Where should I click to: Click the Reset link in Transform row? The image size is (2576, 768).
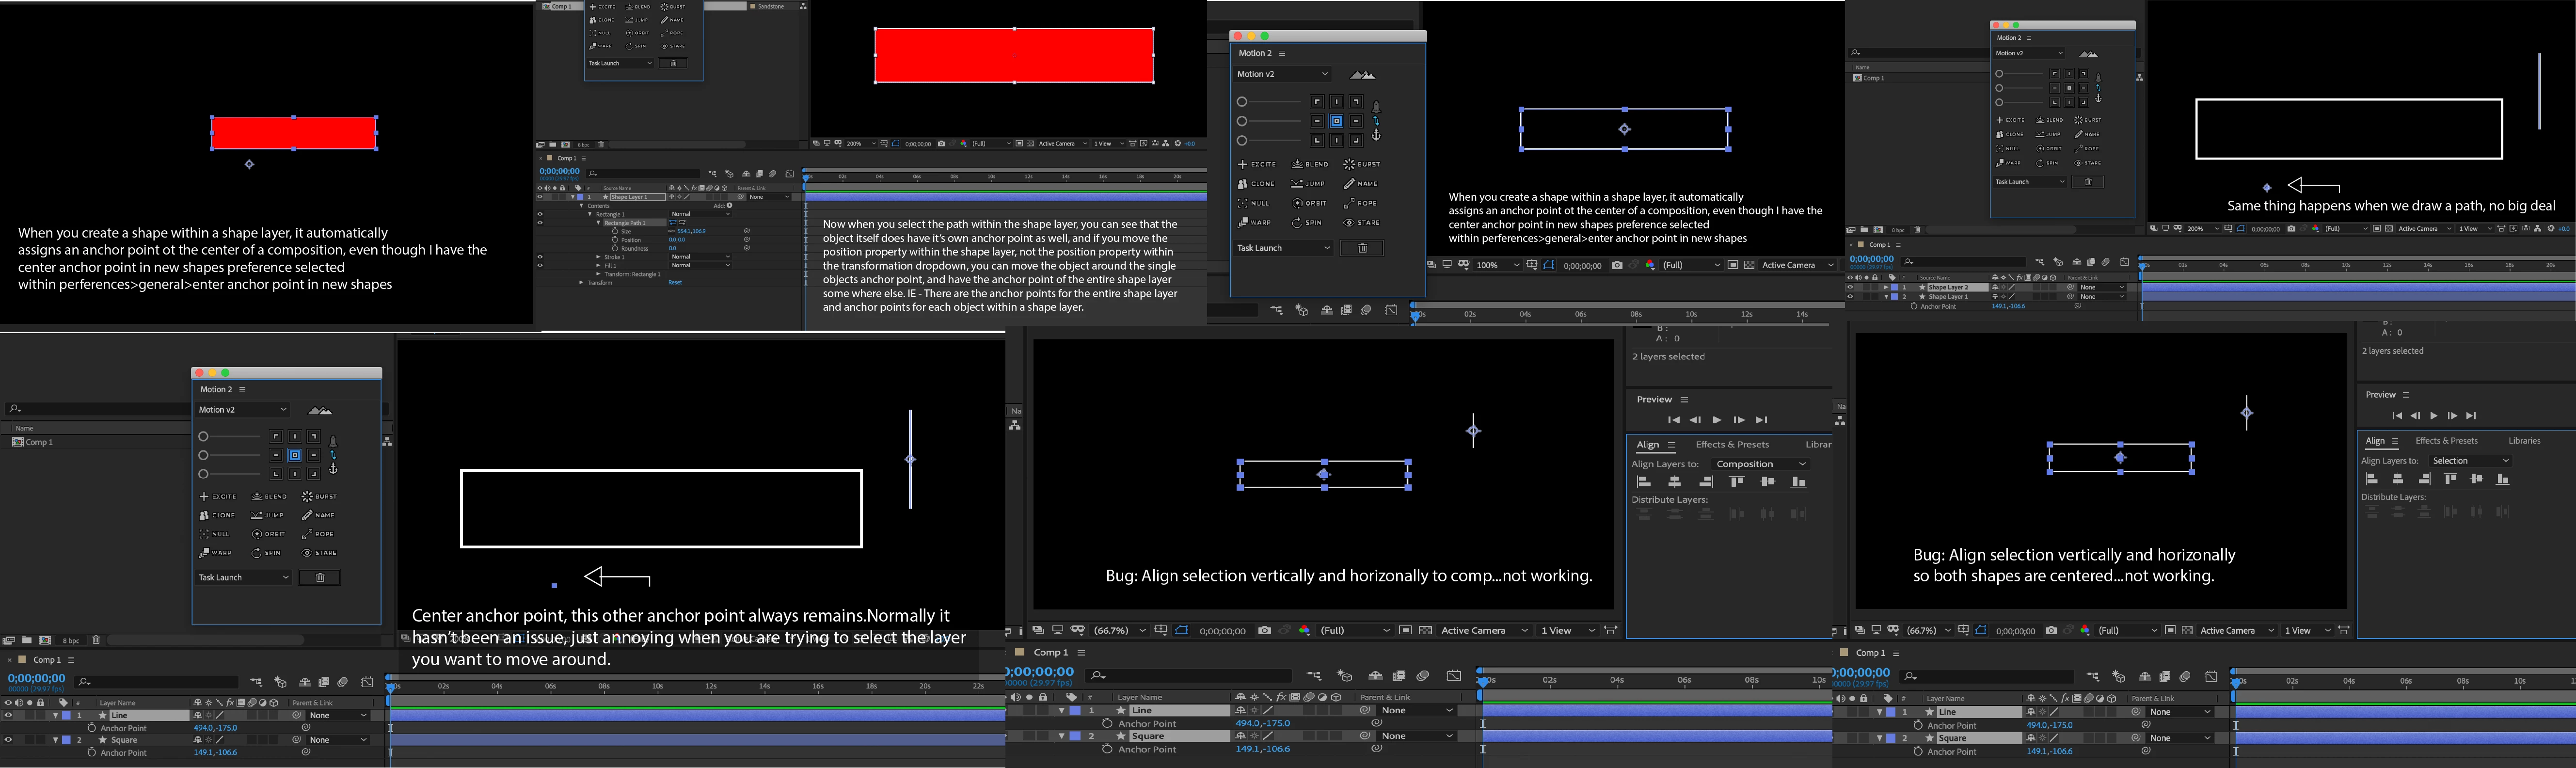click(675, 283)
